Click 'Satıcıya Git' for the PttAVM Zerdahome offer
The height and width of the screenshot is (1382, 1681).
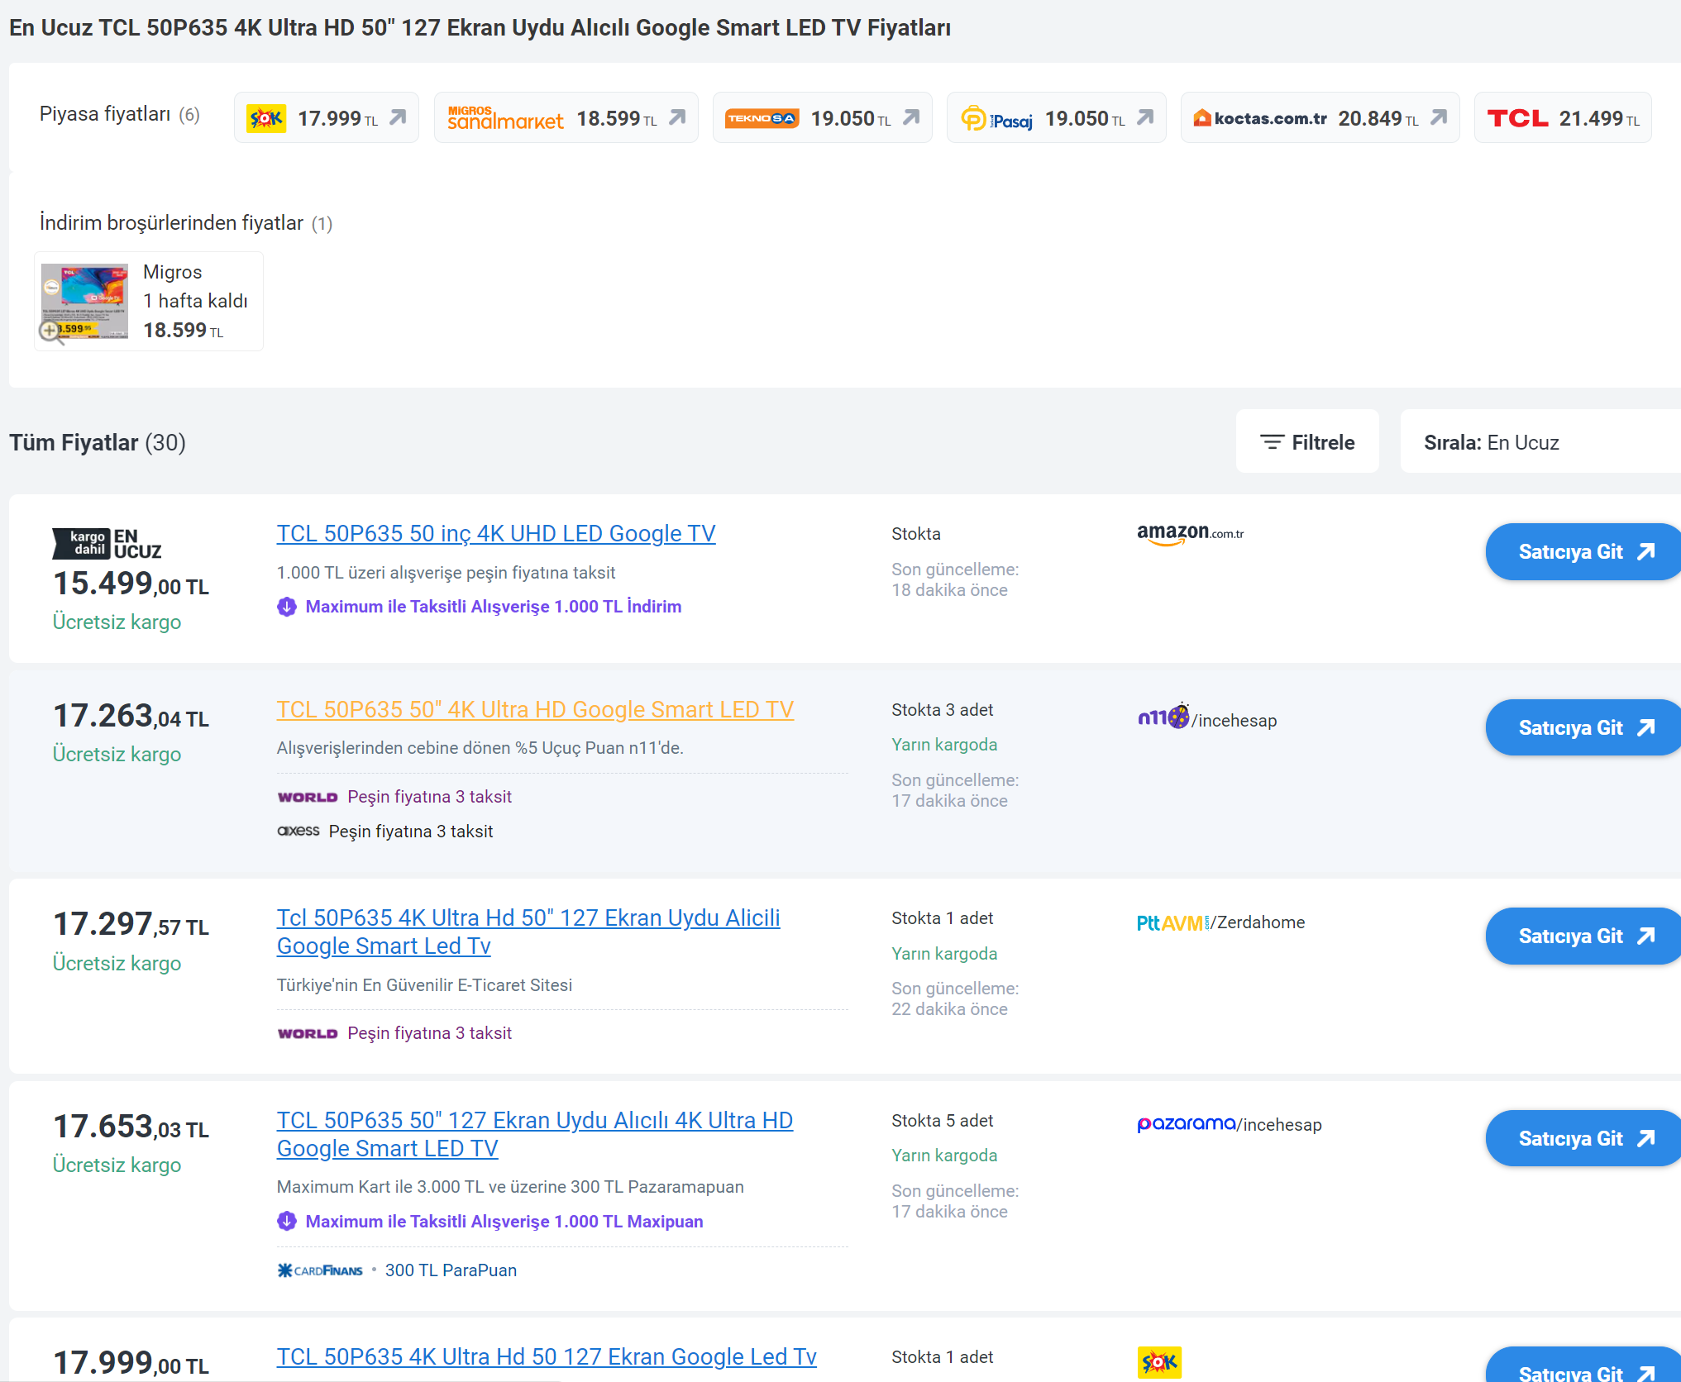pos(1583,936)
